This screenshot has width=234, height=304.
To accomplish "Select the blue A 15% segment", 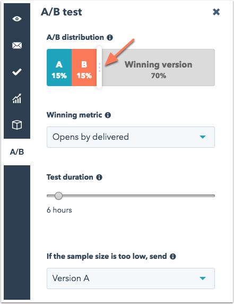I will pos(59,67).
